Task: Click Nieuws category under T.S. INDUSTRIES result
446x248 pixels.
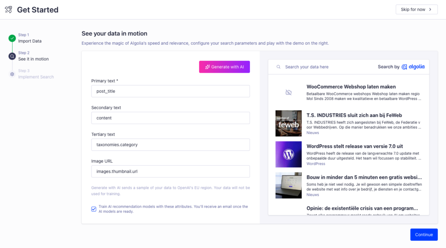Action: click(x=313, y=133)
